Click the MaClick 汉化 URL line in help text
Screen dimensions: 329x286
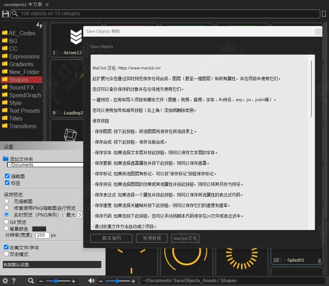pyautogui.click(x=127, y=68)
